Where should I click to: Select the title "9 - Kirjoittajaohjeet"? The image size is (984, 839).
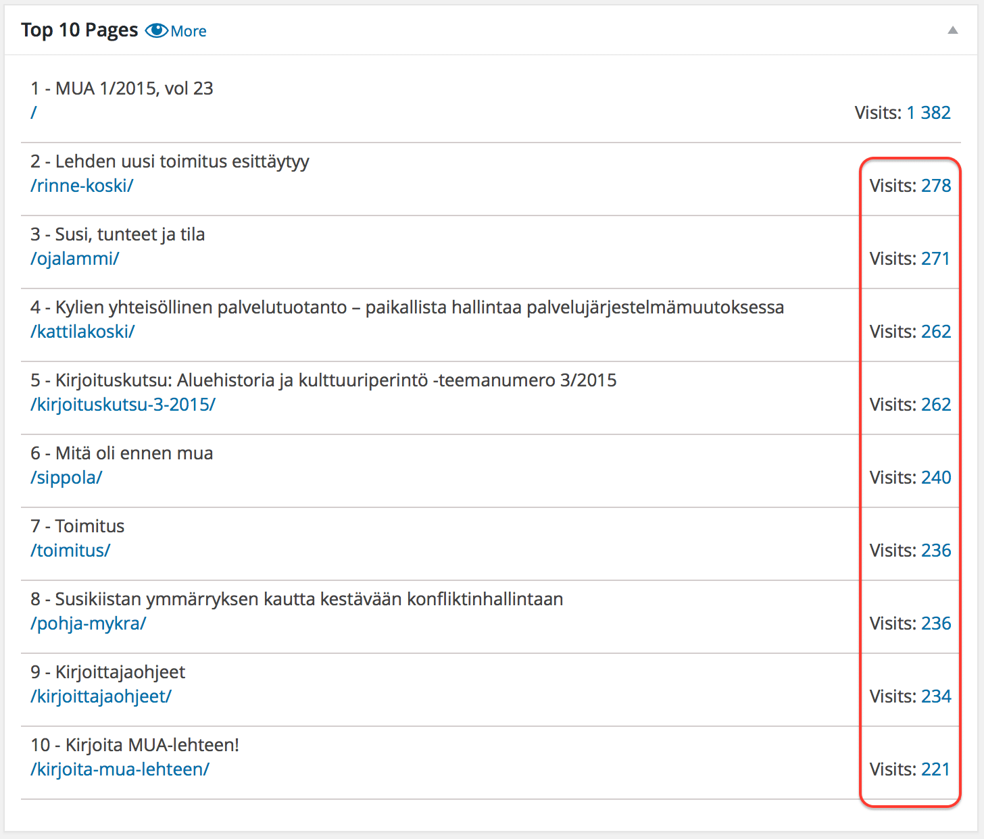tap(107, 672)
